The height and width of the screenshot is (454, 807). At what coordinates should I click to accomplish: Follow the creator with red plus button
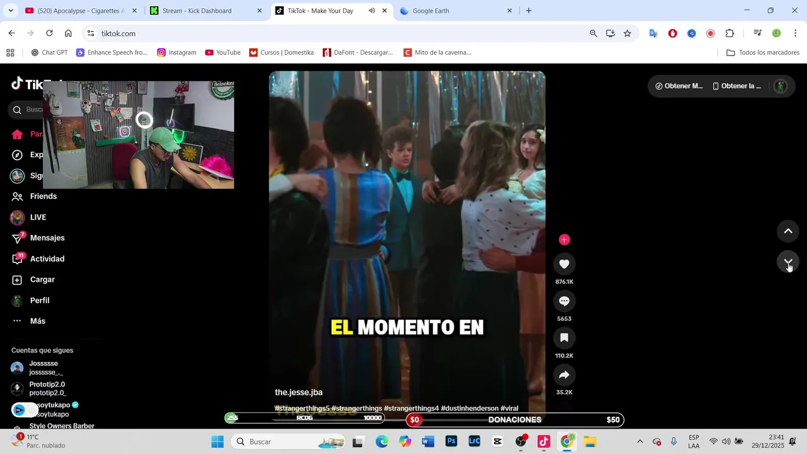tap(564, 240)
